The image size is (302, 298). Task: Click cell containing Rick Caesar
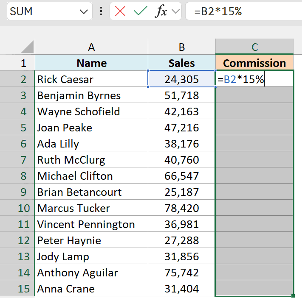click(91, 79)
